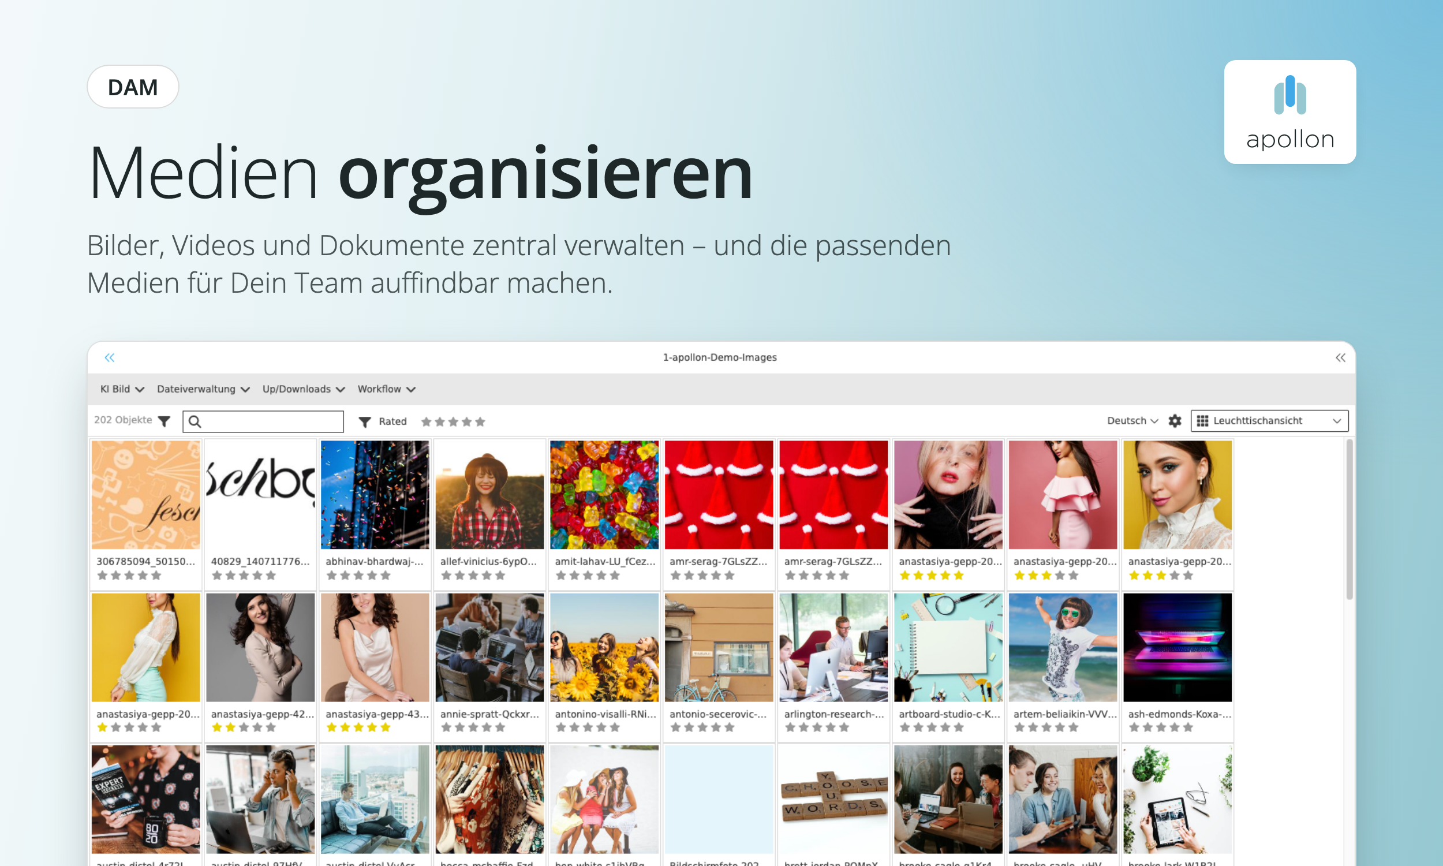
Task: Click grid icon of Leuchttischansicht
Action: (x=1203, y=421)
